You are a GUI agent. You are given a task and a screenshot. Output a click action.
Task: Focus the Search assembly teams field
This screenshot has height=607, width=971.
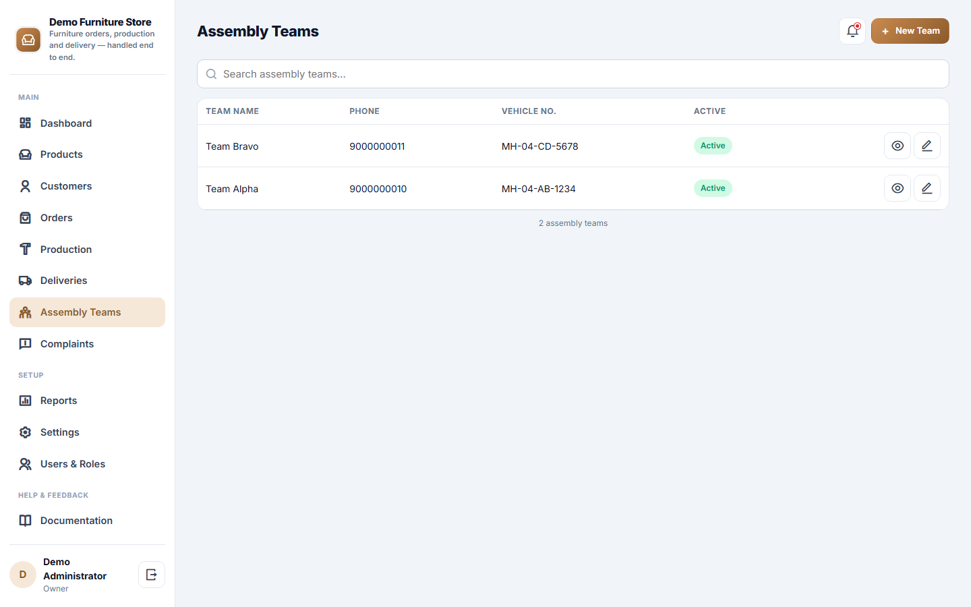[573, 74]
